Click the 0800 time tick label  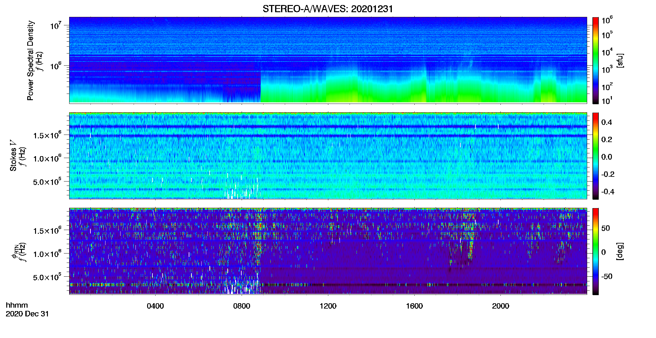(x=242, y=306)
